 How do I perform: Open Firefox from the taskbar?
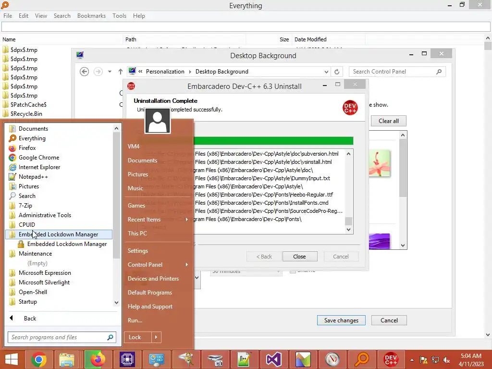98,359
